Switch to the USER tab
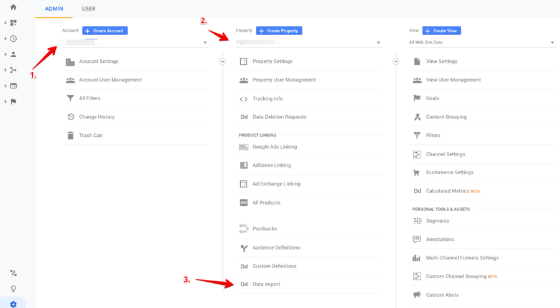The image size is (560, 308). pos(88,9)
